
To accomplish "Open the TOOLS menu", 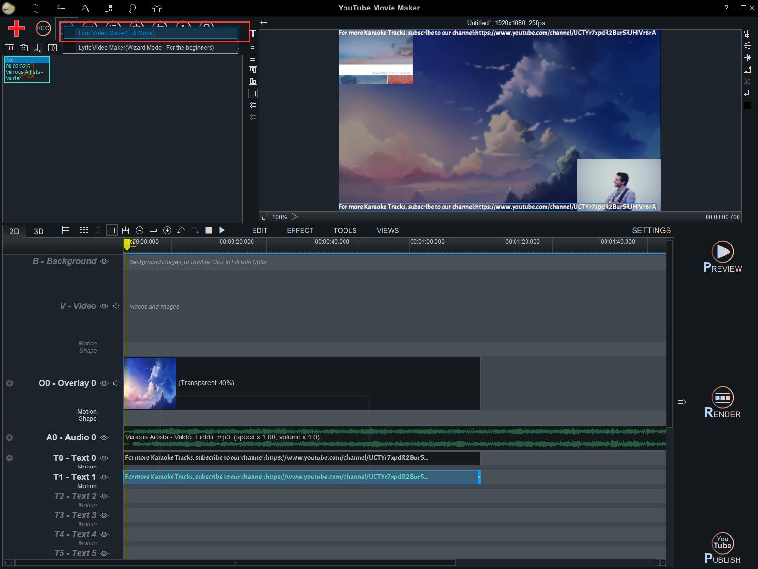I will (x=345, y=230).
